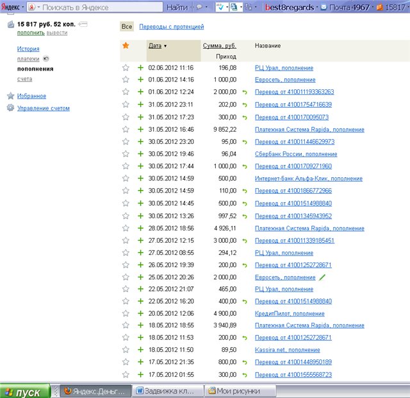Click the orange star column header icon
Screen dimensions: 410x398
(126, 46)
